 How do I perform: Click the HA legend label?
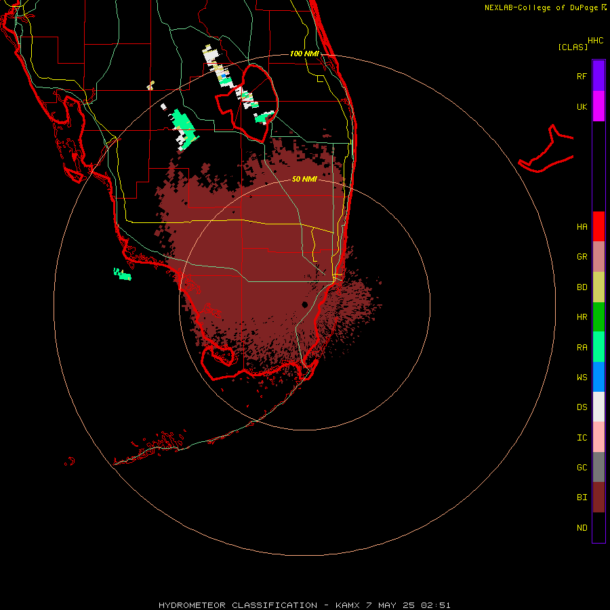click(582, 227)
